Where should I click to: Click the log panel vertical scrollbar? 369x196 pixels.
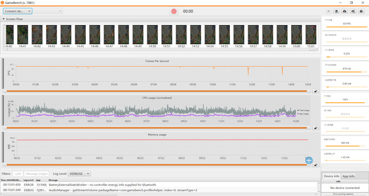tap(319, 187)
